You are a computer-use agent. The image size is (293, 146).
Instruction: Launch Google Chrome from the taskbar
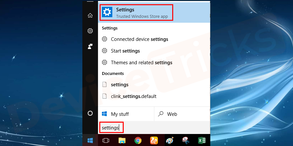tap(138, 140)
